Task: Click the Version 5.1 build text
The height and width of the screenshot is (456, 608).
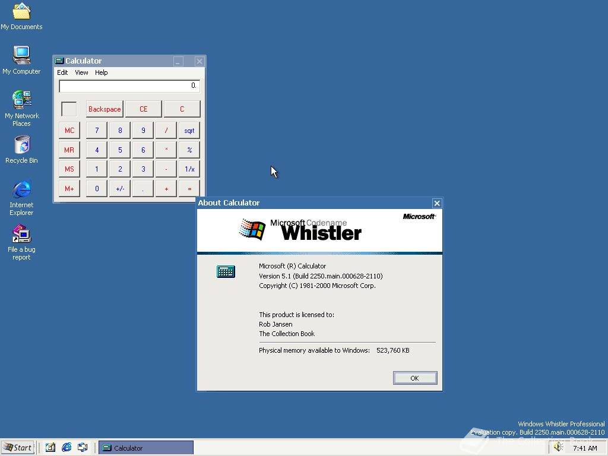Action: (321, 276)
